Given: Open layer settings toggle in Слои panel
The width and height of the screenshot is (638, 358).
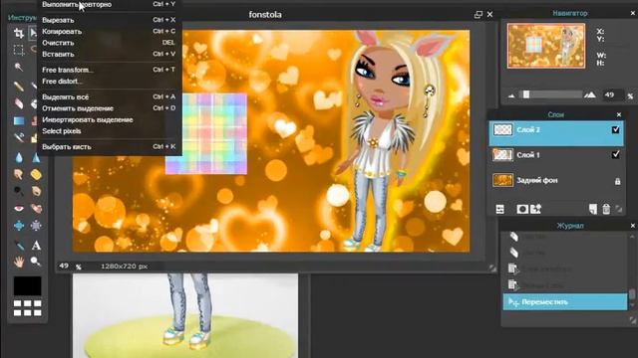Looking at the screenshot, I should [x=500, y=209].
